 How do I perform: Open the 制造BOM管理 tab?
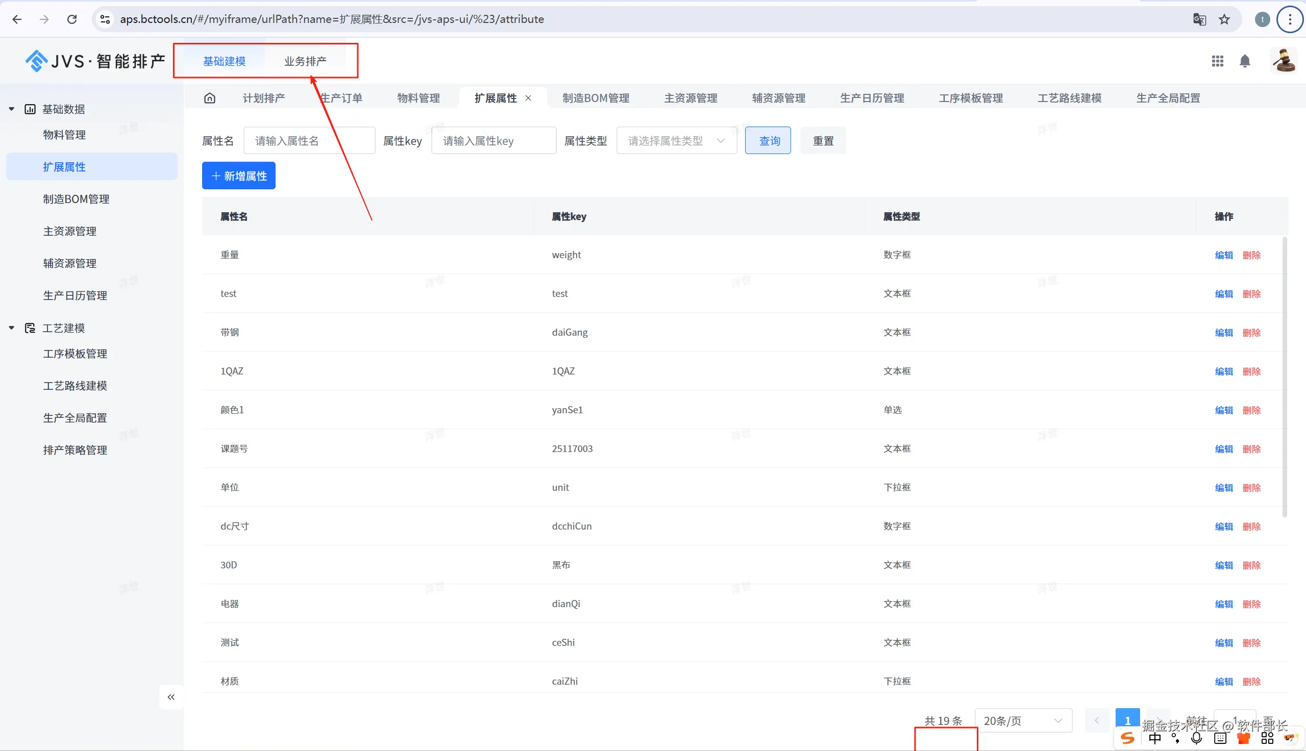[595, 98]
